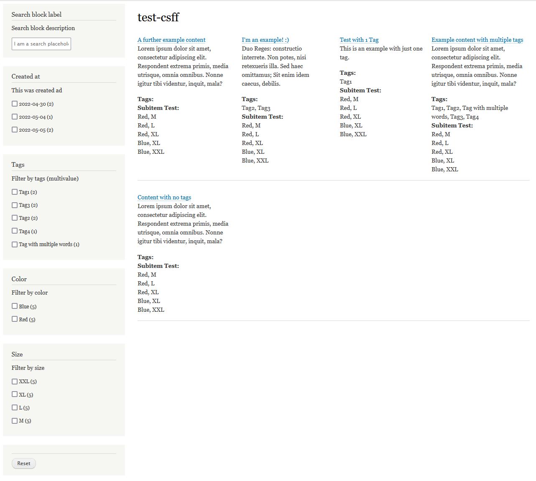This screenshot has height=481, width=536.
Task: Open 'A further example content' link
Action: coord(171,40)
